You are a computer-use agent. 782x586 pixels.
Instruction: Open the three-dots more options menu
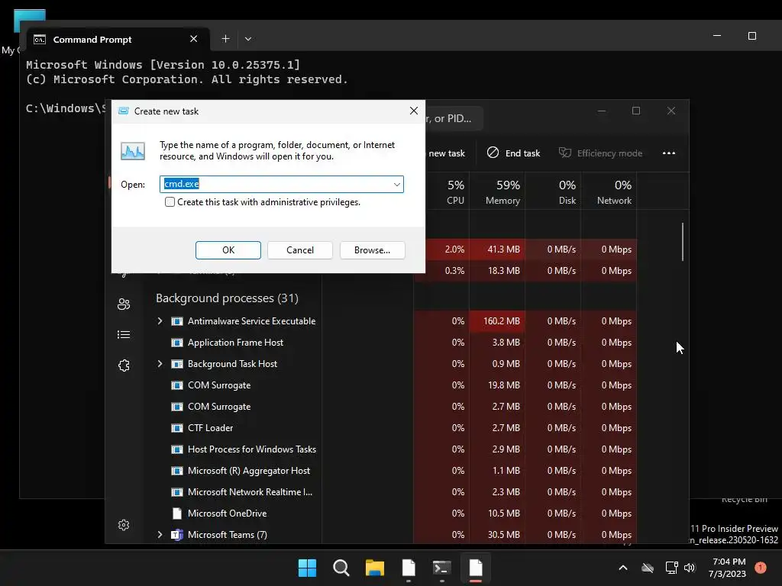tap(669, 153)
